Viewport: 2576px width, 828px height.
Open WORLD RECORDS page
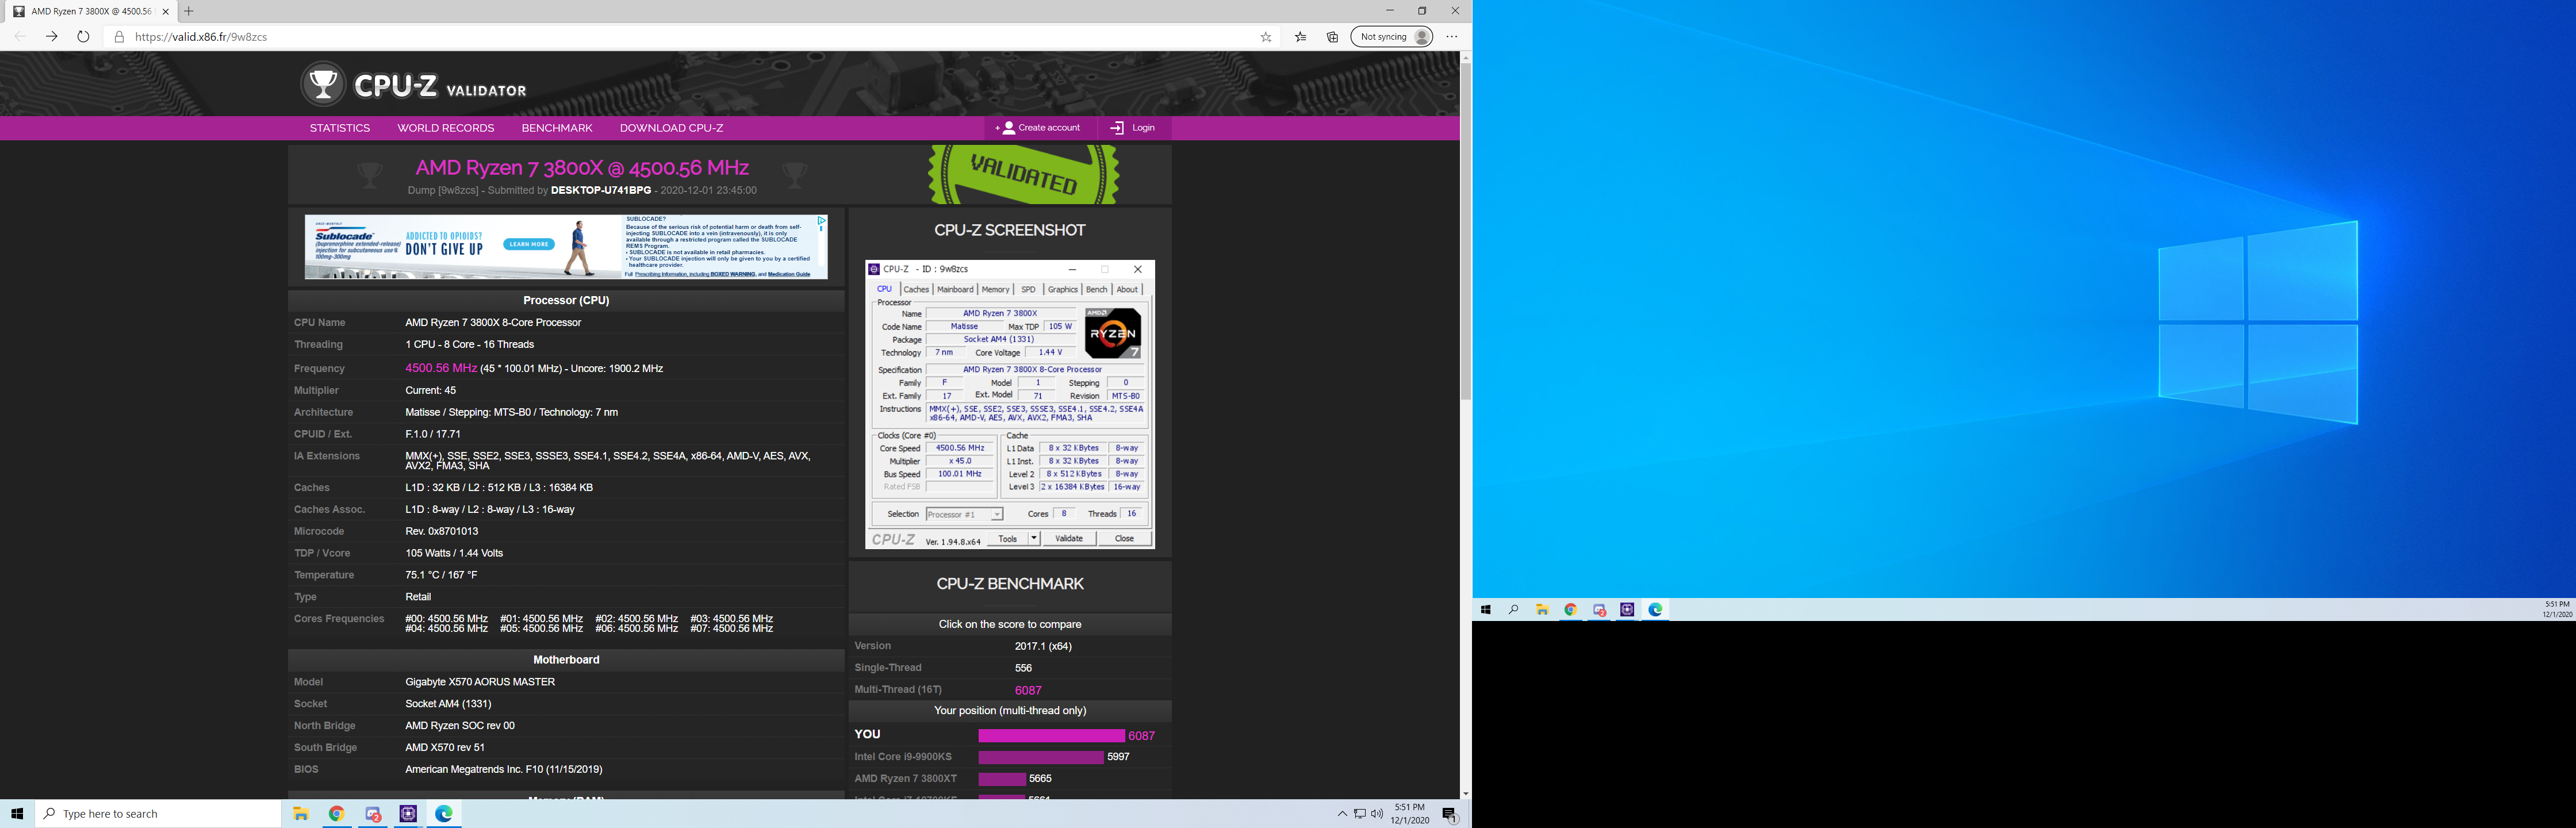coord(446,128)
